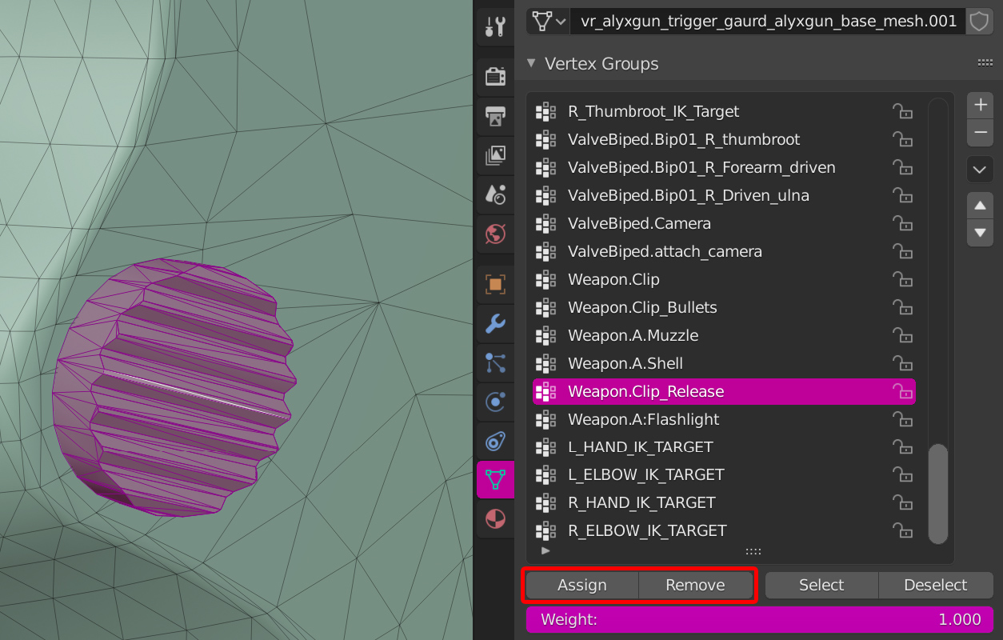Select the R_ELBOW_IK_TARGET vertex group
Viewport: 1003px width, 640px height.
click(x=725, y=530)
